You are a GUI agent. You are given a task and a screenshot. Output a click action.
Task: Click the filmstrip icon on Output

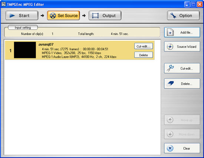point(95,16)
